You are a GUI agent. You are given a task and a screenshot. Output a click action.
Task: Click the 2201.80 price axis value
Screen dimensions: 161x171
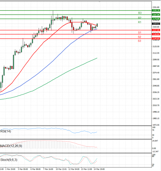[156, 7]
